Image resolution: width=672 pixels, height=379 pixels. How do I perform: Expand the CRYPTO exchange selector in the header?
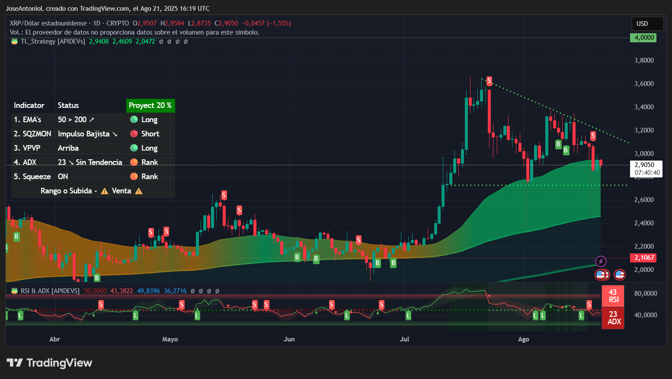(117, 23)
